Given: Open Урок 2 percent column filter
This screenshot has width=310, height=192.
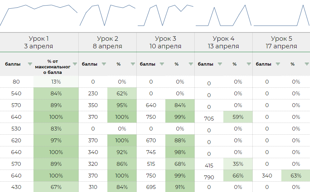Looking at the screenshot, I should pos(133,64).
